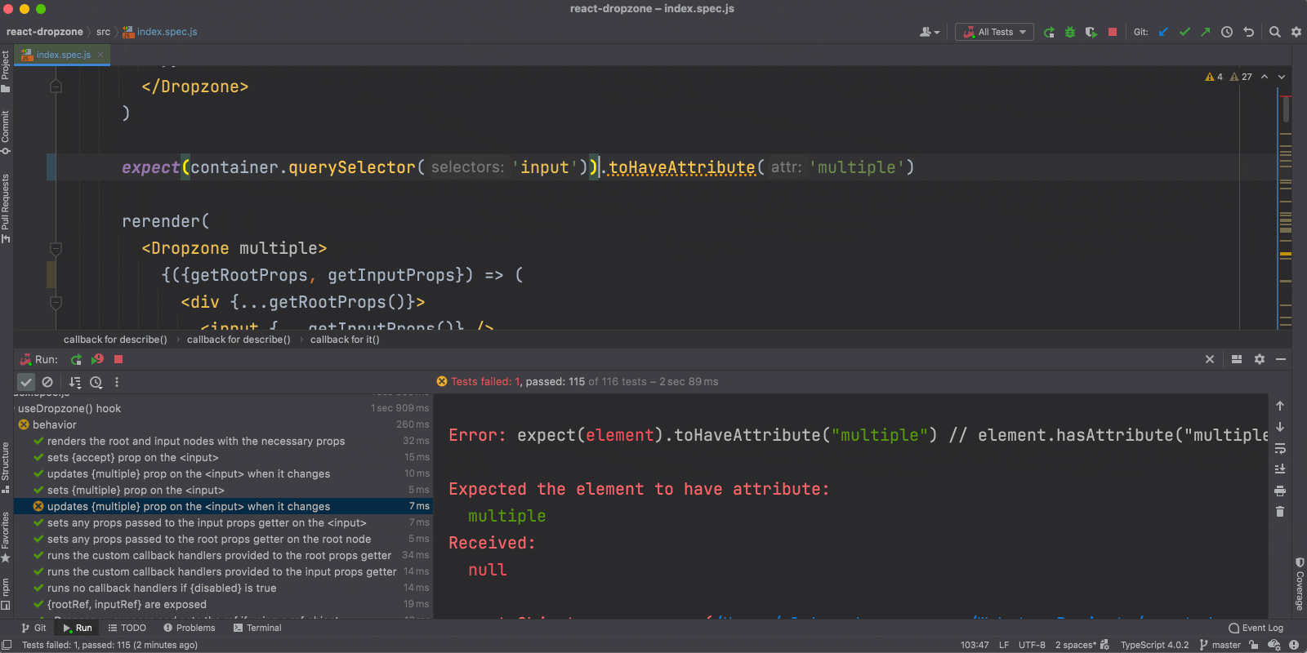Rerun All Tests from main toolbar
This screenshot has height=653, width=1307.
[x=1049, y=32]
